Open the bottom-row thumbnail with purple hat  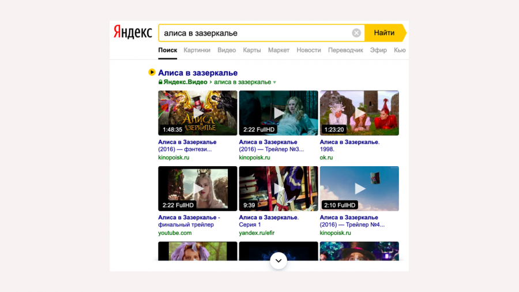point(198,251)
